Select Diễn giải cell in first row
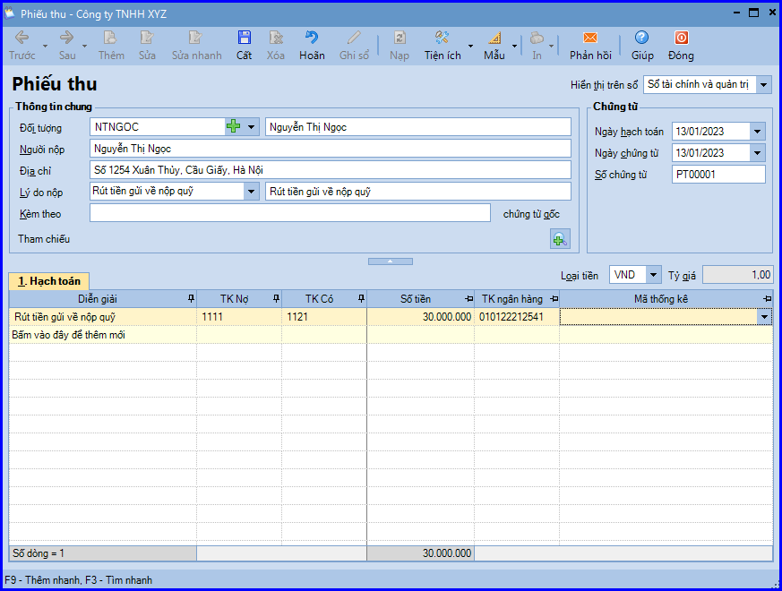Image resolution: width=782 pixels, height=591 pixels. 103,317
